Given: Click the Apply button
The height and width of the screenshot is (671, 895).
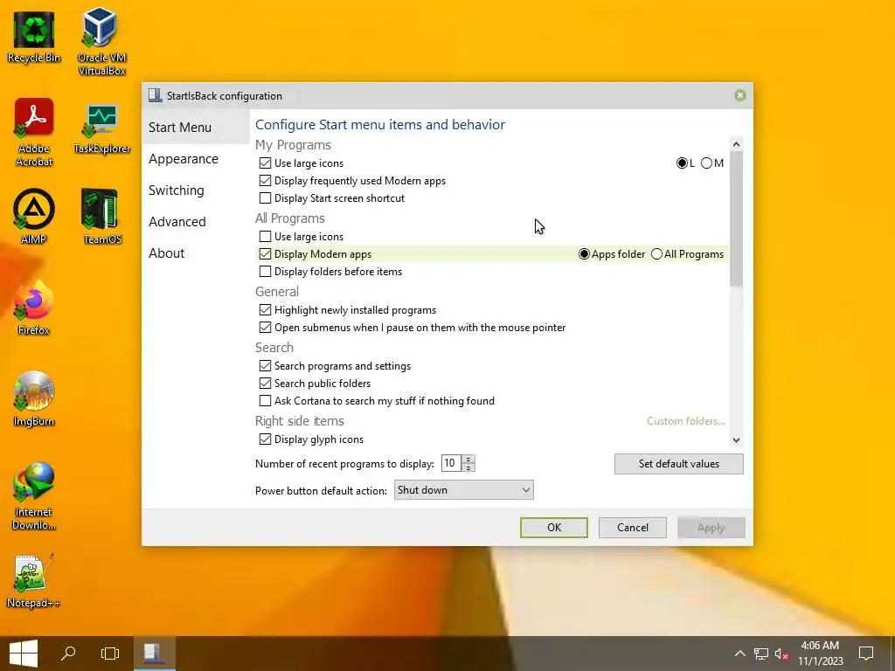Looking at the screenshot, I should [x=711, y=528].
